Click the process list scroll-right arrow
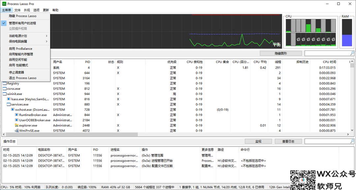Viewport: 356px width, 190px height. tap(348, 134)
